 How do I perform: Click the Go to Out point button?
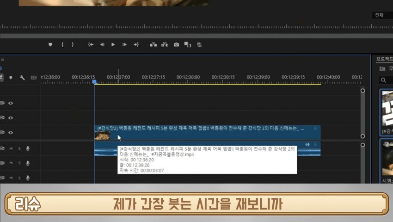[x=136, y=44]
